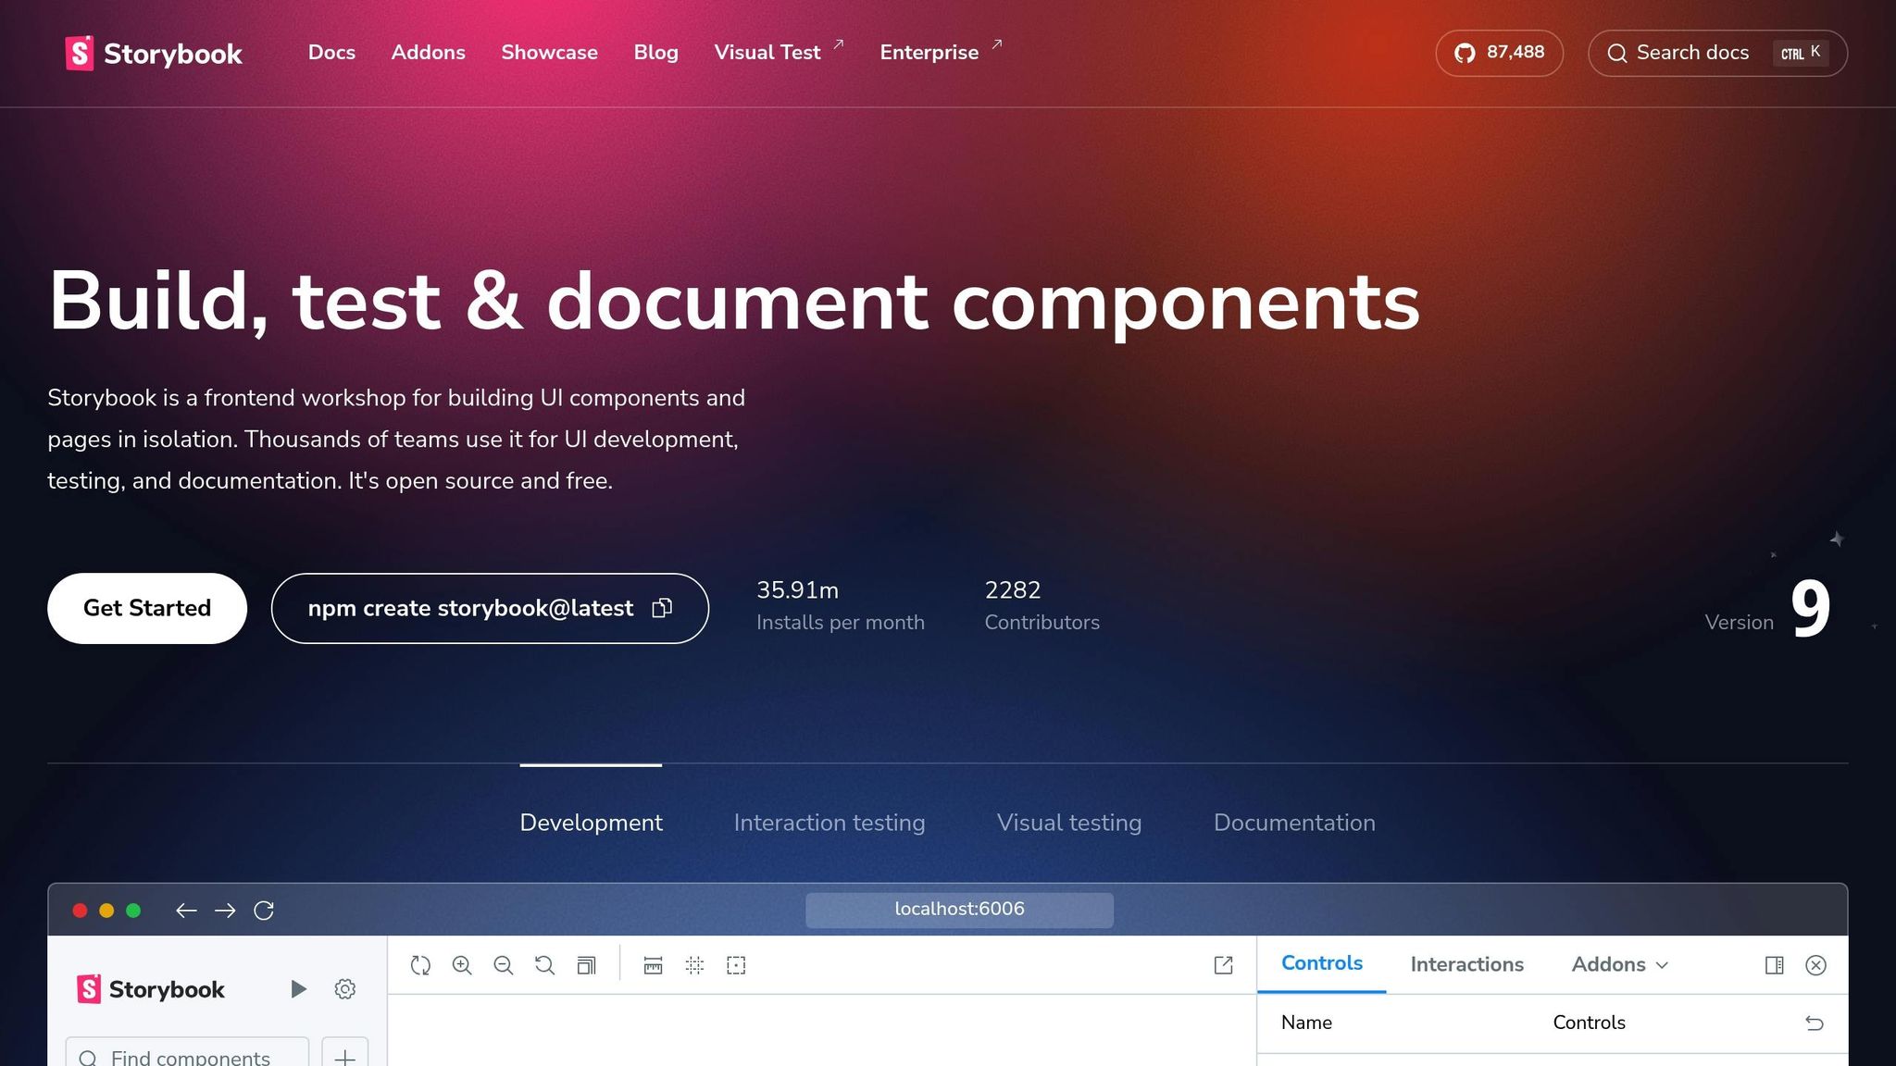The width and height of the screenshot is (1896, 1066).
Task: Open Visual Test external link
Action: [x=779, y=53]
